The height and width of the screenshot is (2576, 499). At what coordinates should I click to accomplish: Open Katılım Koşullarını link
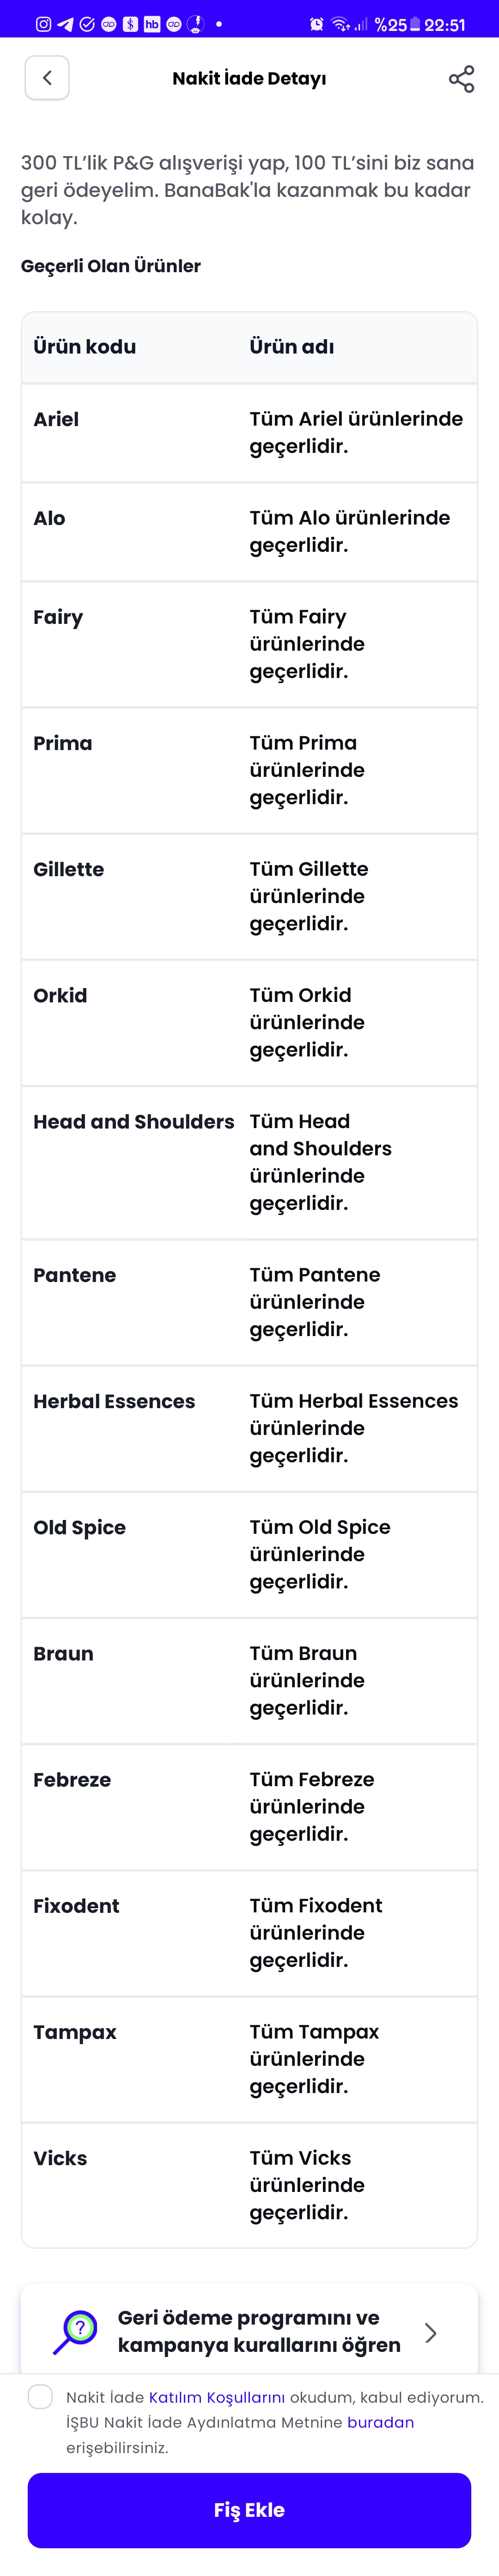point(217,2397)
